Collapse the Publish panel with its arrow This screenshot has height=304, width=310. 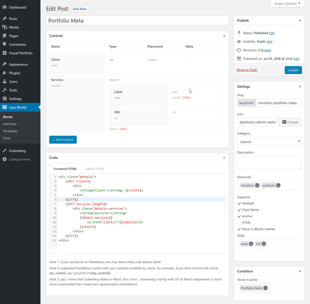(x=300, y=20)
